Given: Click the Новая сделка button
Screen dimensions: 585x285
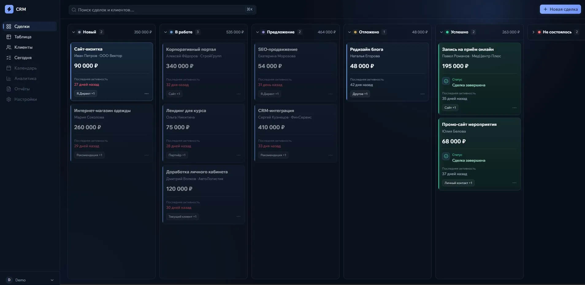Looking at the screenshot, I should [560, 9].
